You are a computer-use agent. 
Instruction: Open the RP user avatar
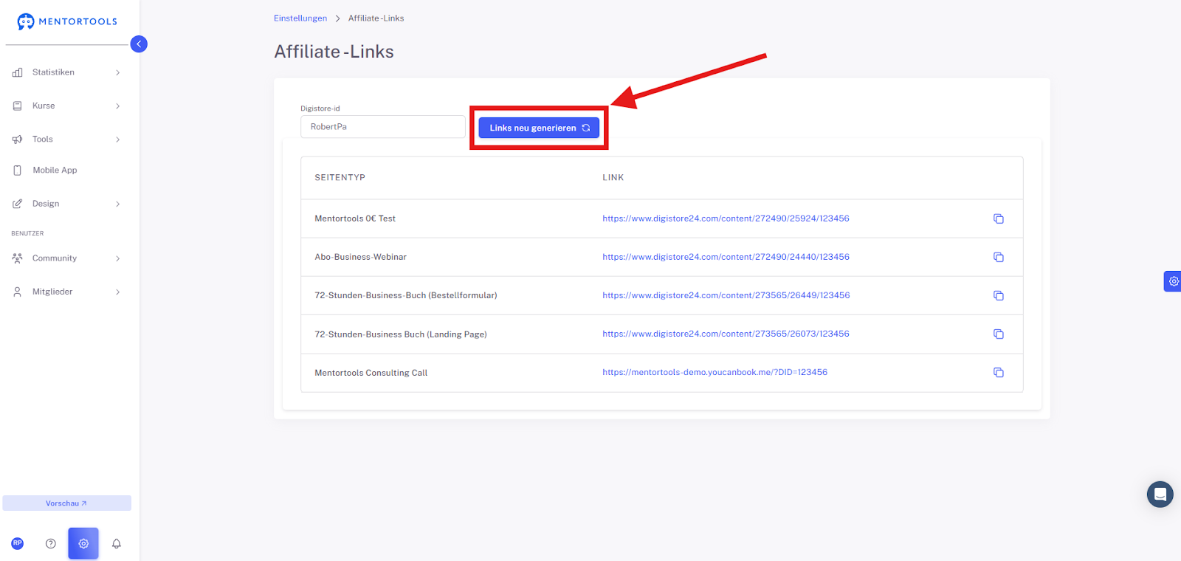coord(18,543)
